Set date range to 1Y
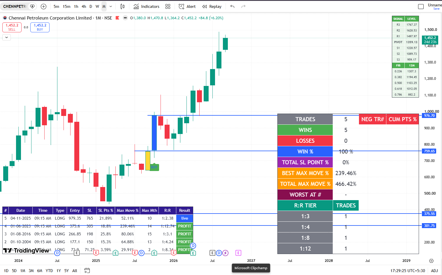Image resolution: width=442 pixels, height=275 pixels. pyautogui.click(x=59, y=271)
